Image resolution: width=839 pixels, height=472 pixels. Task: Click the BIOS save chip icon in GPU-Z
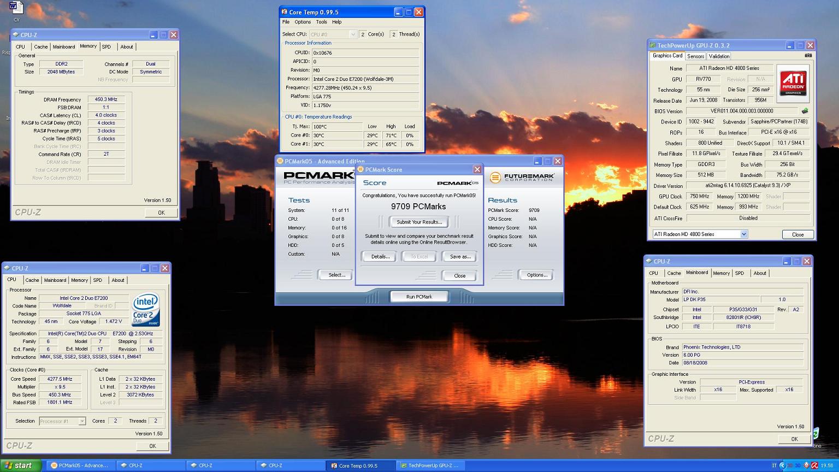pyautogui.click(x=805, y=111)
